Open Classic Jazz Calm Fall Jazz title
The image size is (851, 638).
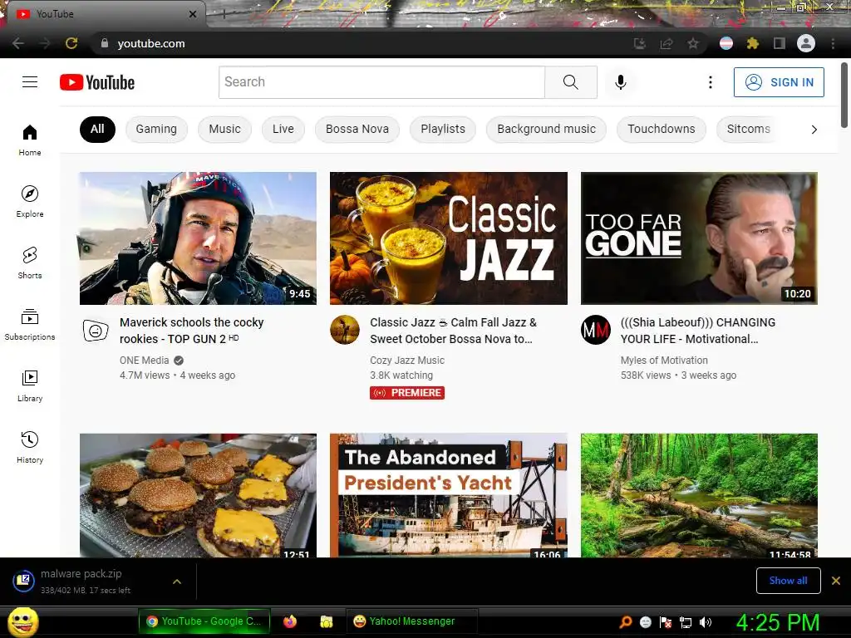point(453,331)
